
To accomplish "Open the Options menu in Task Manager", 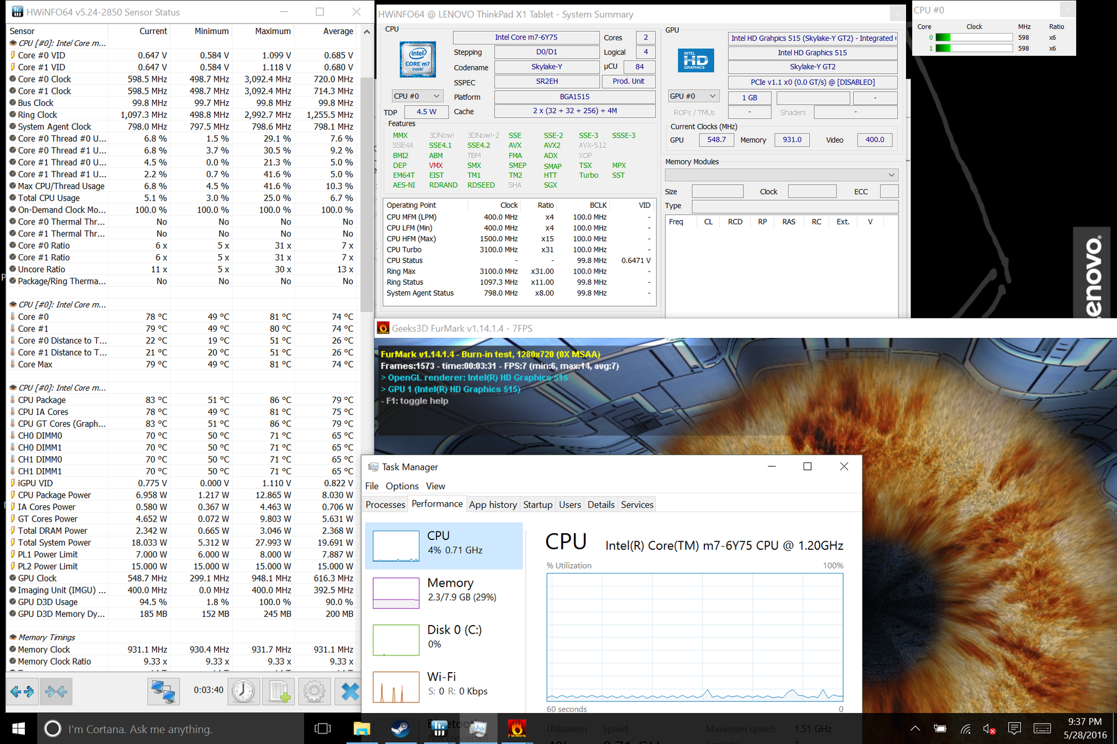I will (402, 486).
